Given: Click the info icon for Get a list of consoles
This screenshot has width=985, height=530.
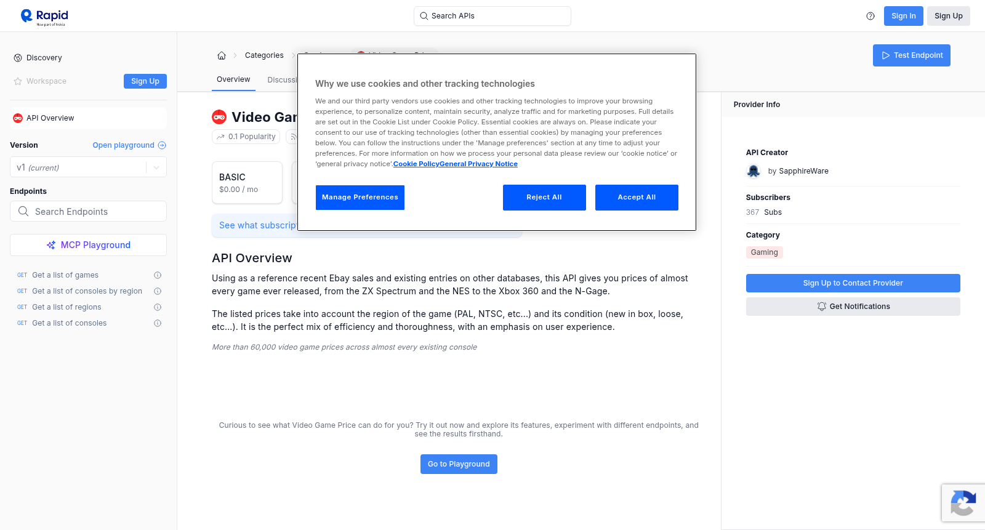Looking at the screenshot, I should (158, 323).
